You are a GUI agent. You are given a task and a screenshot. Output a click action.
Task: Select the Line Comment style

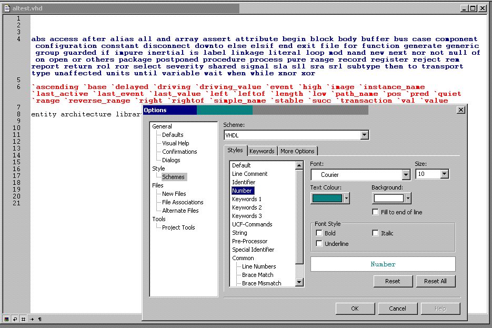[250, 174]
